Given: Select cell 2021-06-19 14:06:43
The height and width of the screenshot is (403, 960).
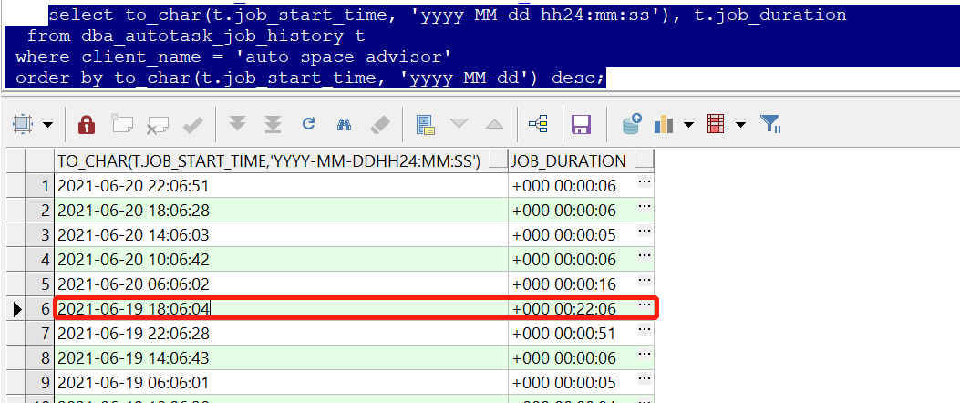Looking at the screenshot, I should point(281,357).
